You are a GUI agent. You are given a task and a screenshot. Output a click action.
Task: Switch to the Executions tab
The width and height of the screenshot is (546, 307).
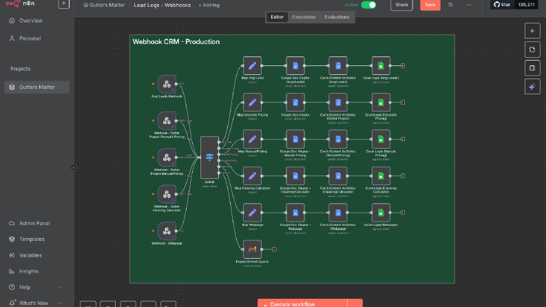(304, 17)
